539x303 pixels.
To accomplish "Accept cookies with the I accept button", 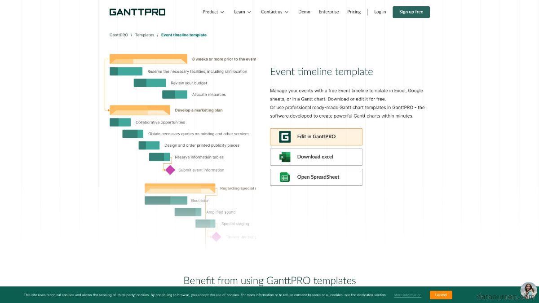I will pyautogui.click(x=441, y=295).
